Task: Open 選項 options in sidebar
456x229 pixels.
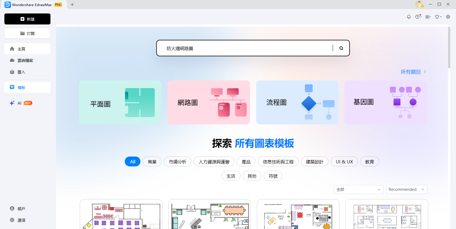Action: click(27, 220)
